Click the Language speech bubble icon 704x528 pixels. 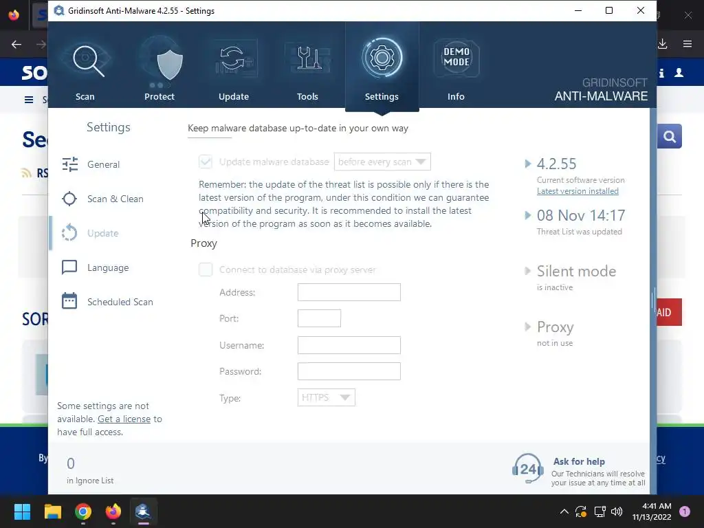69,267
